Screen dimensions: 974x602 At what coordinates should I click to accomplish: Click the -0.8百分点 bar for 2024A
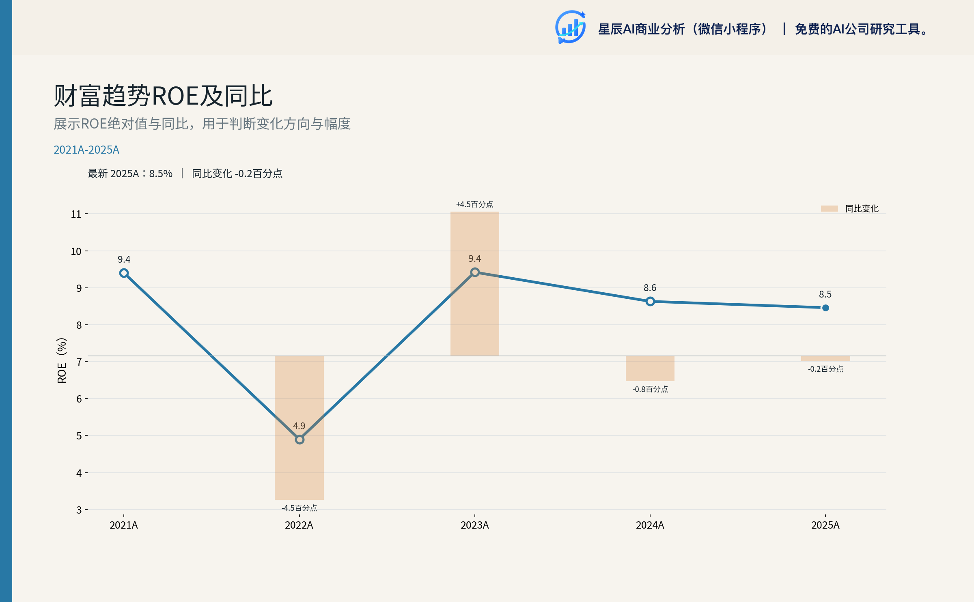coord(650,368)
